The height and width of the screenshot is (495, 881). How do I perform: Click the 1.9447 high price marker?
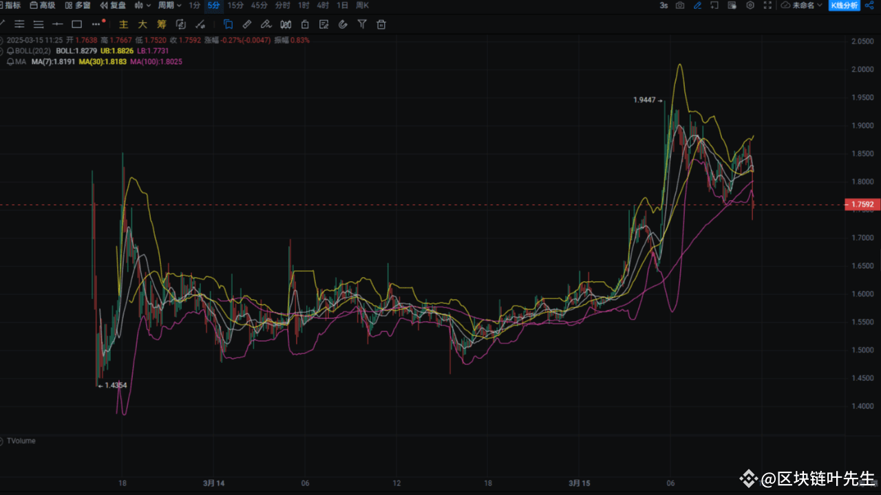pos(647,100)
